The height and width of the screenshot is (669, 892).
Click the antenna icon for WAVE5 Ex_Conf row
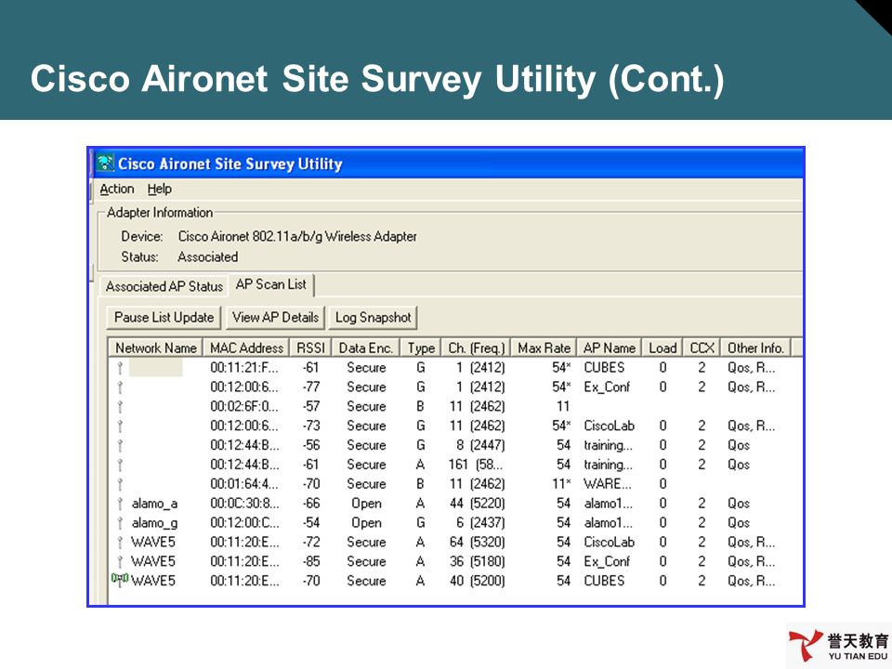click(x=120, y=561)
